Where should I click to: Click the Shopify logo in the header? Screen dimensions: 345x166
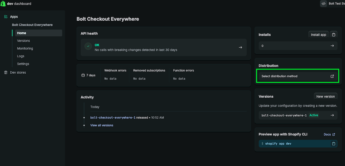[3, 4]
